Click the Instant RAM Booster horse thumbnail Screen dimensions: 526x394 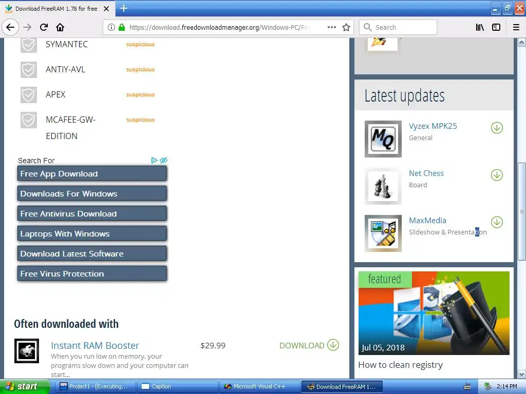click(x=27, y=351)
